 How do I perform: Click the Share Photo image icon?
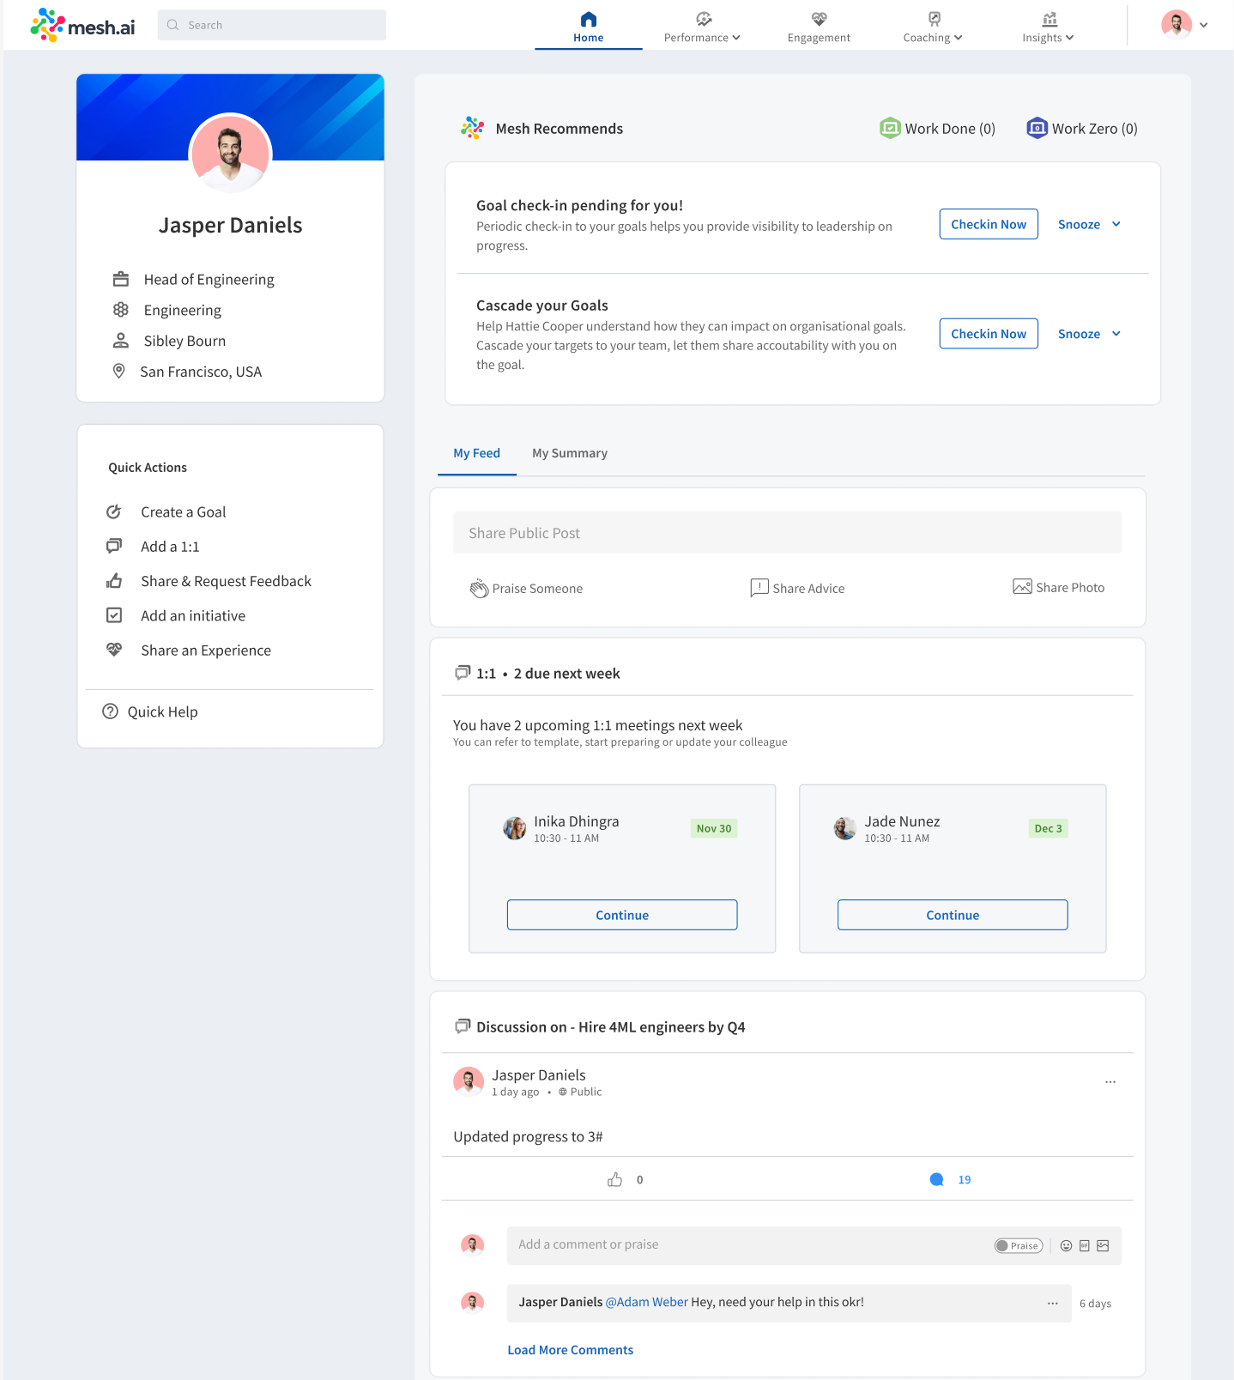[1022, 587]
